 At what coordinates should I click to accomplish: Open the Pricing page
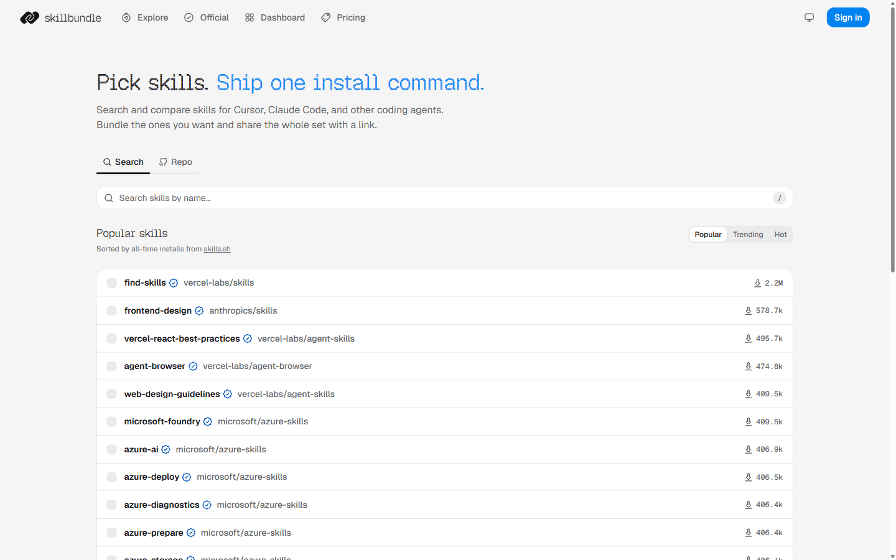coord(343,17)
